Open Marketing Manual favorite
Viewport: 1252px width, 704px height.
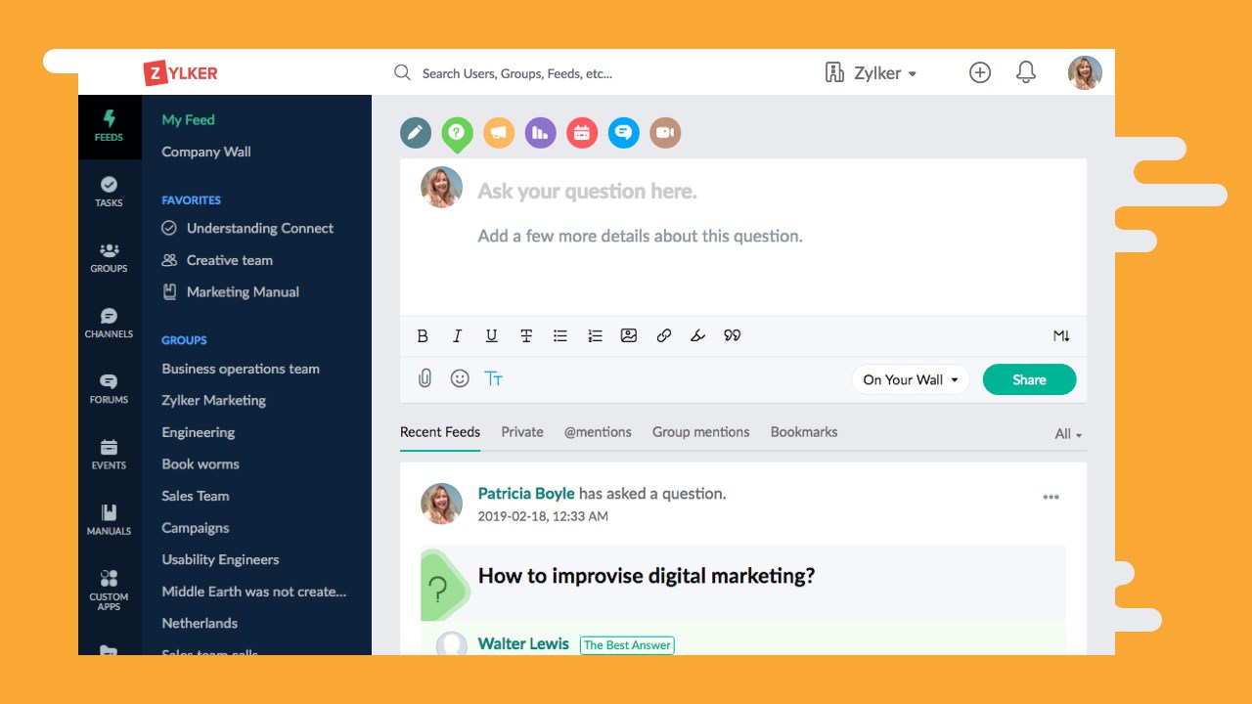230,291
